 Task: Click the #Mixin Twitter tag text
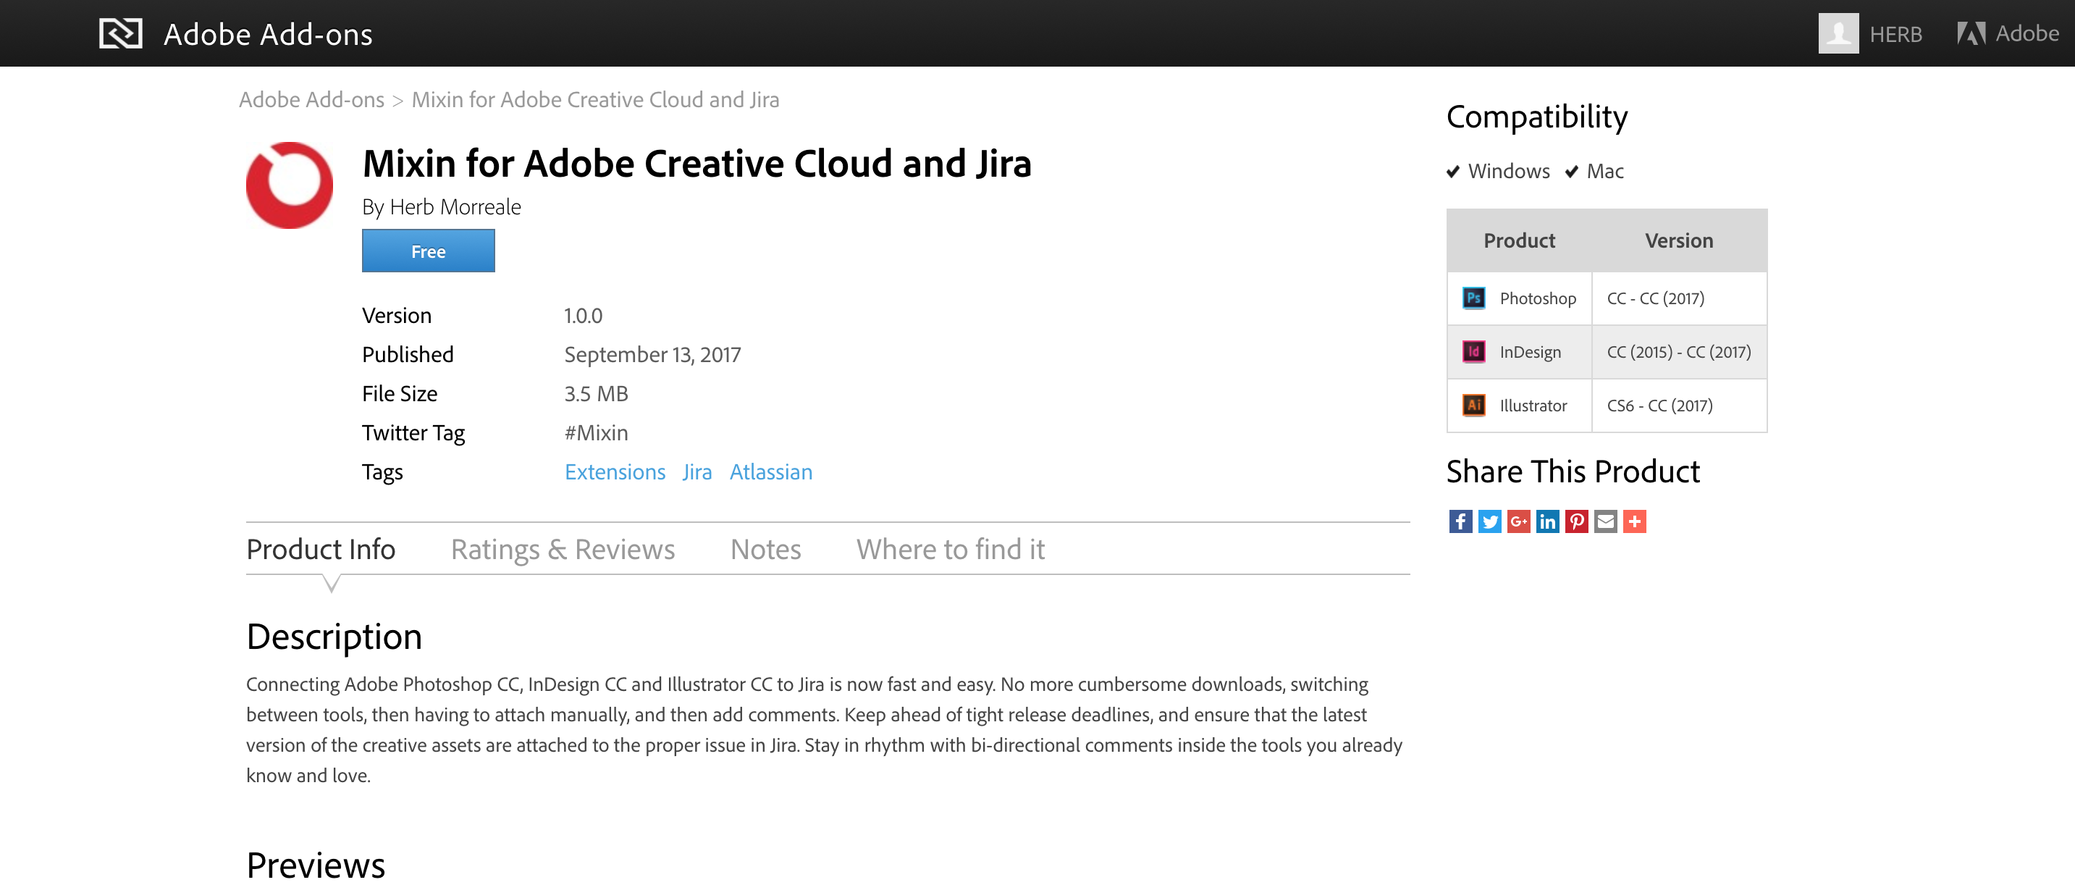(x=596, y=433)
